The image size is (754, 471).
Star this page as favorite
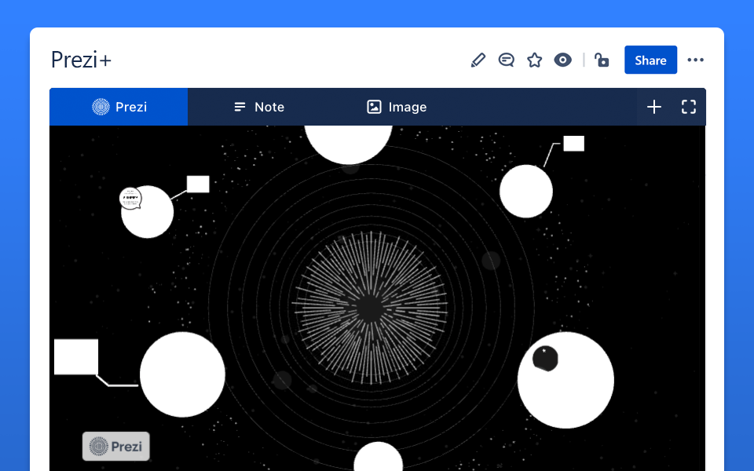[534, 60]
